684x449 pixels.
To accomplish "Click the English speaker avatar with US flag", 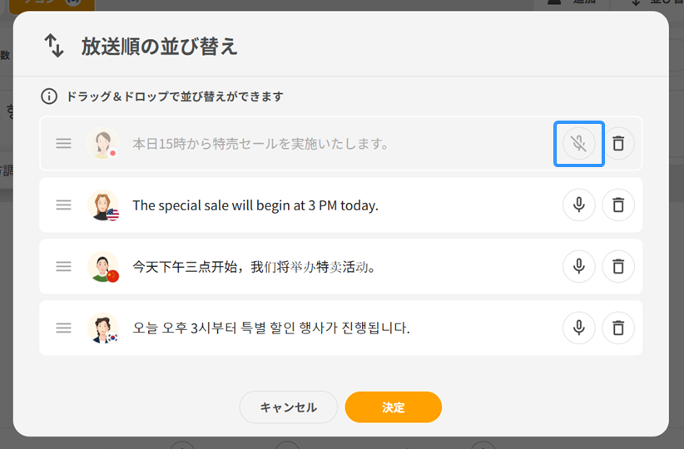I will [103, 205].
